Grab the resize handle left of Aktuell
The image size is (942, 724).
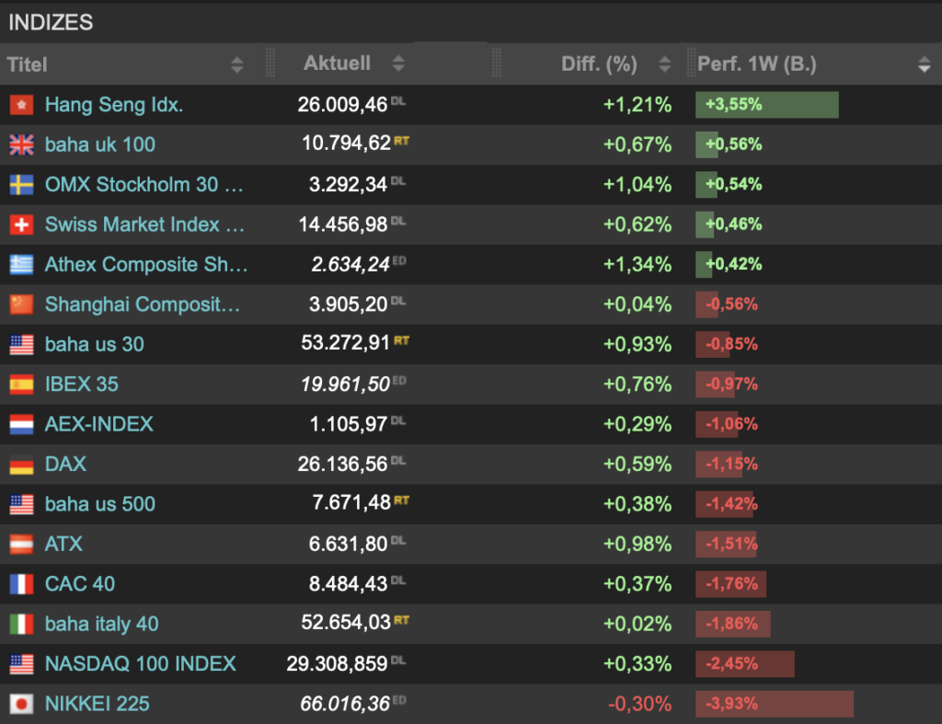click(x=270, y=63)
